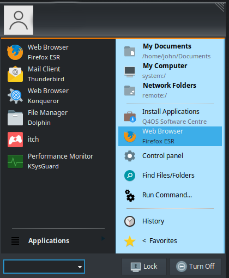Click the Control panel label
The width and height of the screenshot is (229, 278).
pyautogui.click(x=162, y=156)
